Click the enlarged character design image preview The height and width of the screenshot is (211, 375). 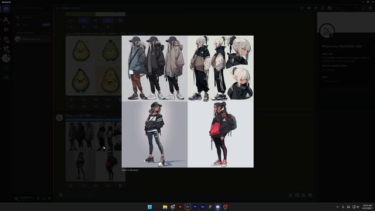[187, 101]
